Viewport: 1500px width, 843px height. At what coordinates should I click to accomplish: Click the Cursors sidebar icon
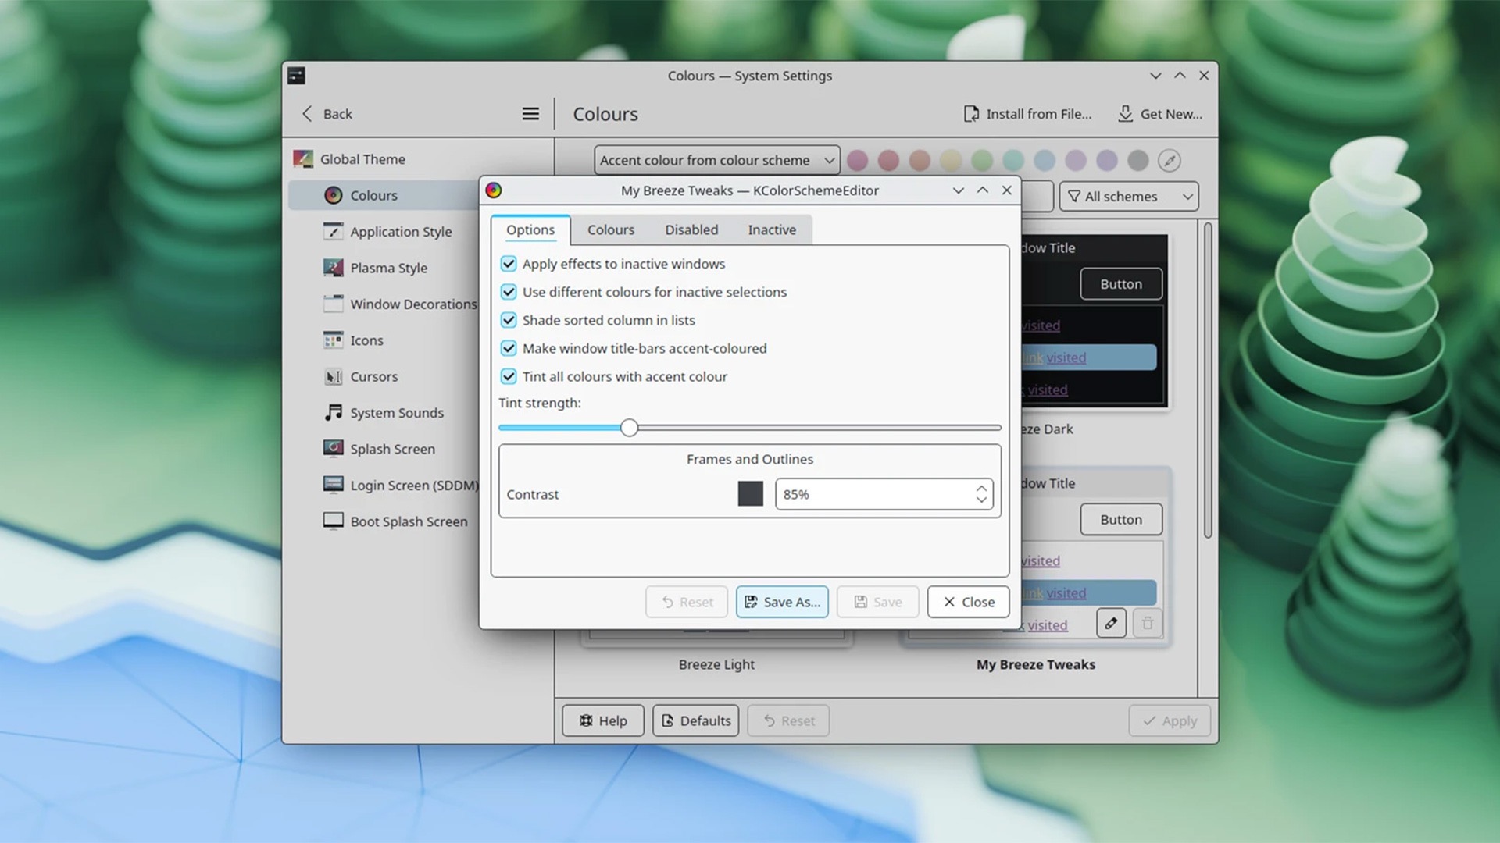click(x=333, y=377)
